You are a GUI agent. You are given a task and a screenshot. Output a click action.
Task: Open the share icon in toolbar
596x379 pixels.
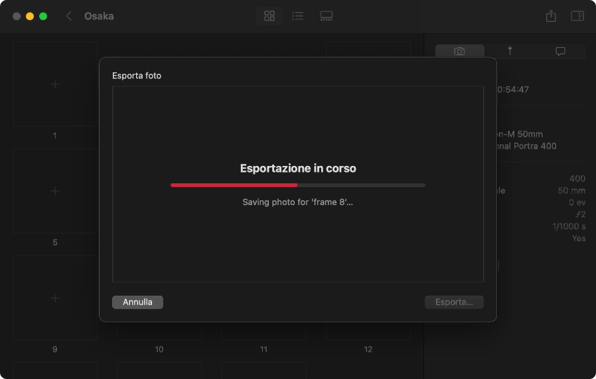pyautogui.click(x=551, y=16)
